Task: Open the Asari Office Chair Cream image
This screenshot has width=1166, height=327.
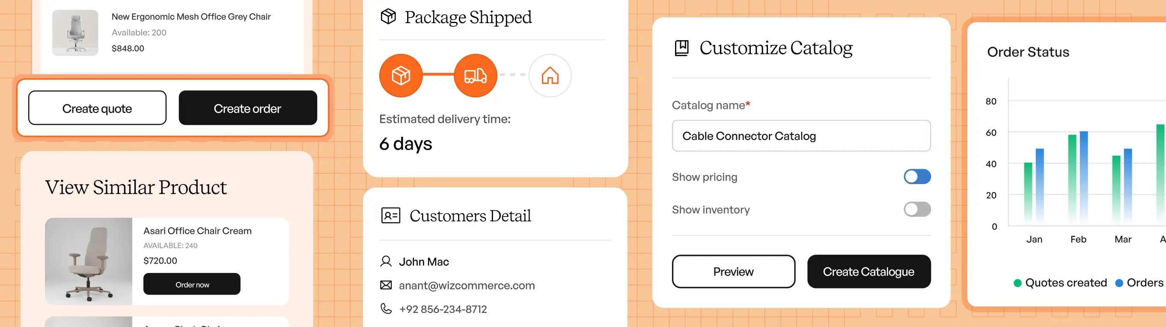Action: [x=89, y=262]
